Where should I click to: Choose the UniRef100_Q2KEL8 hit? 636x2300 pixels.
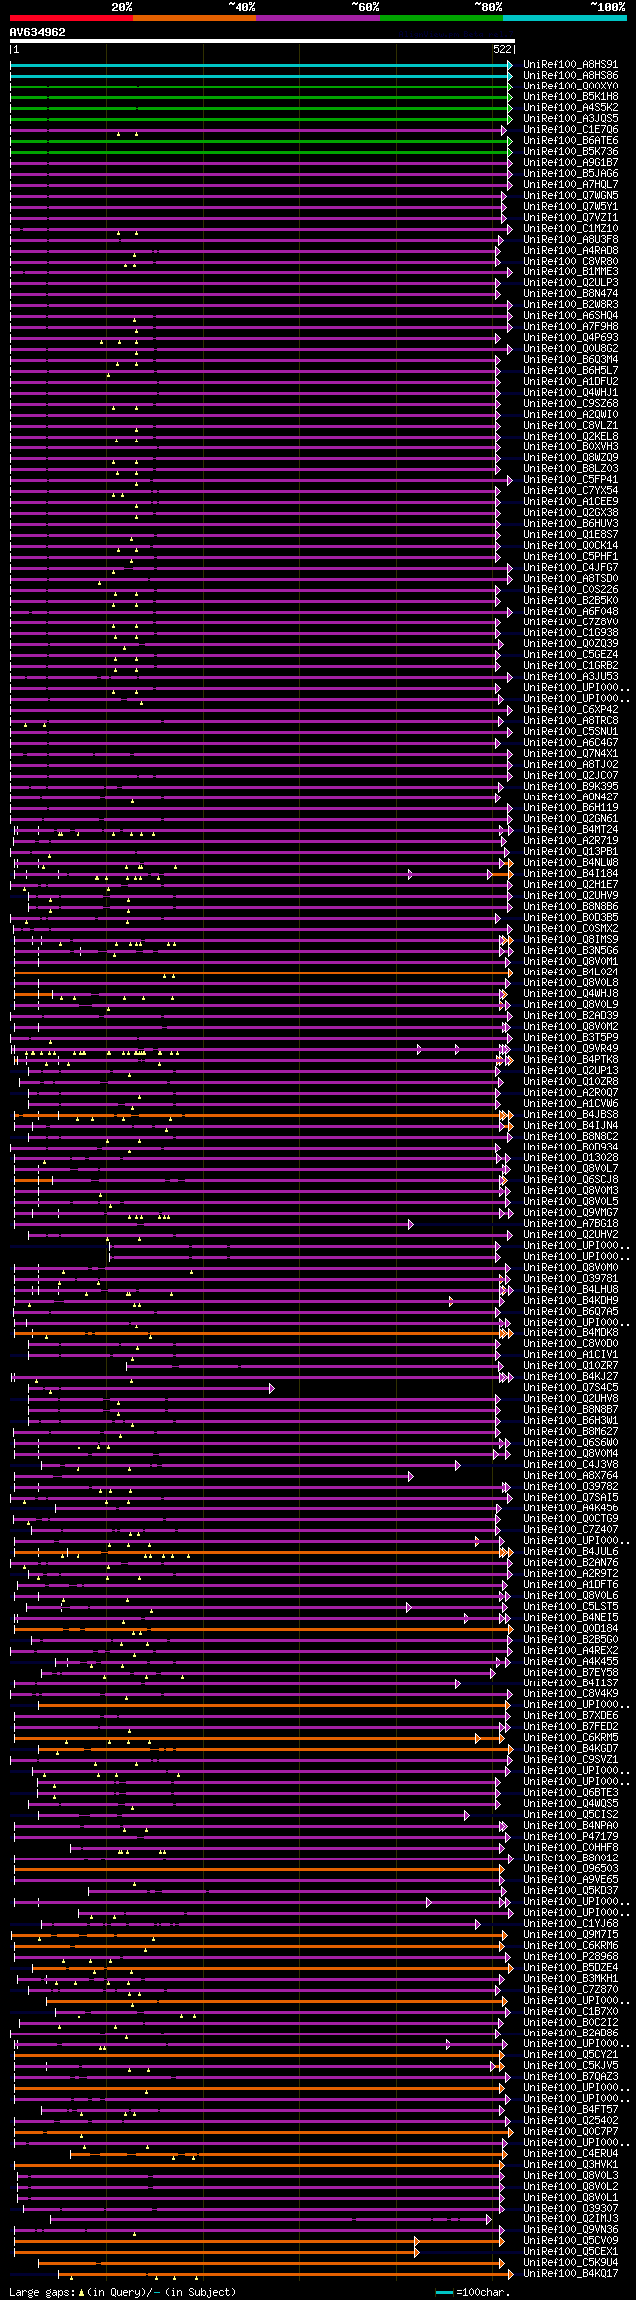point(570,437)
